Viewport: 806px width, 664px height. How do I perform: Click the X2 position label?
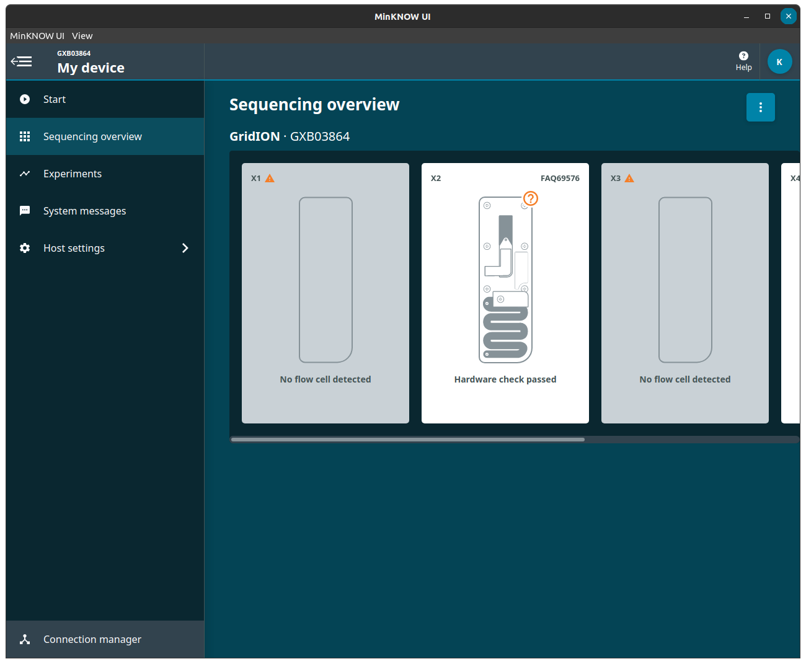[x=436, y=178]
